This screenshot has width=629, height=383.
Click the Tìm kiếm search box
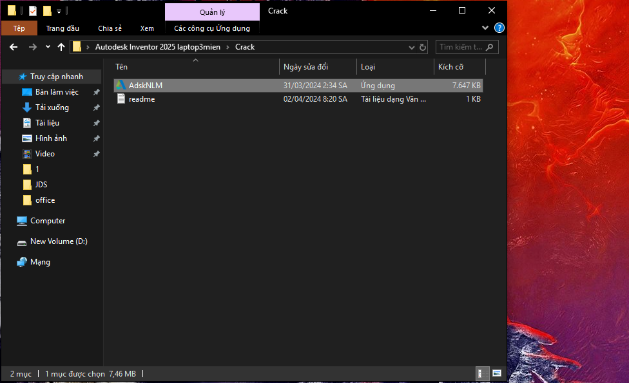tap(460, 47)
